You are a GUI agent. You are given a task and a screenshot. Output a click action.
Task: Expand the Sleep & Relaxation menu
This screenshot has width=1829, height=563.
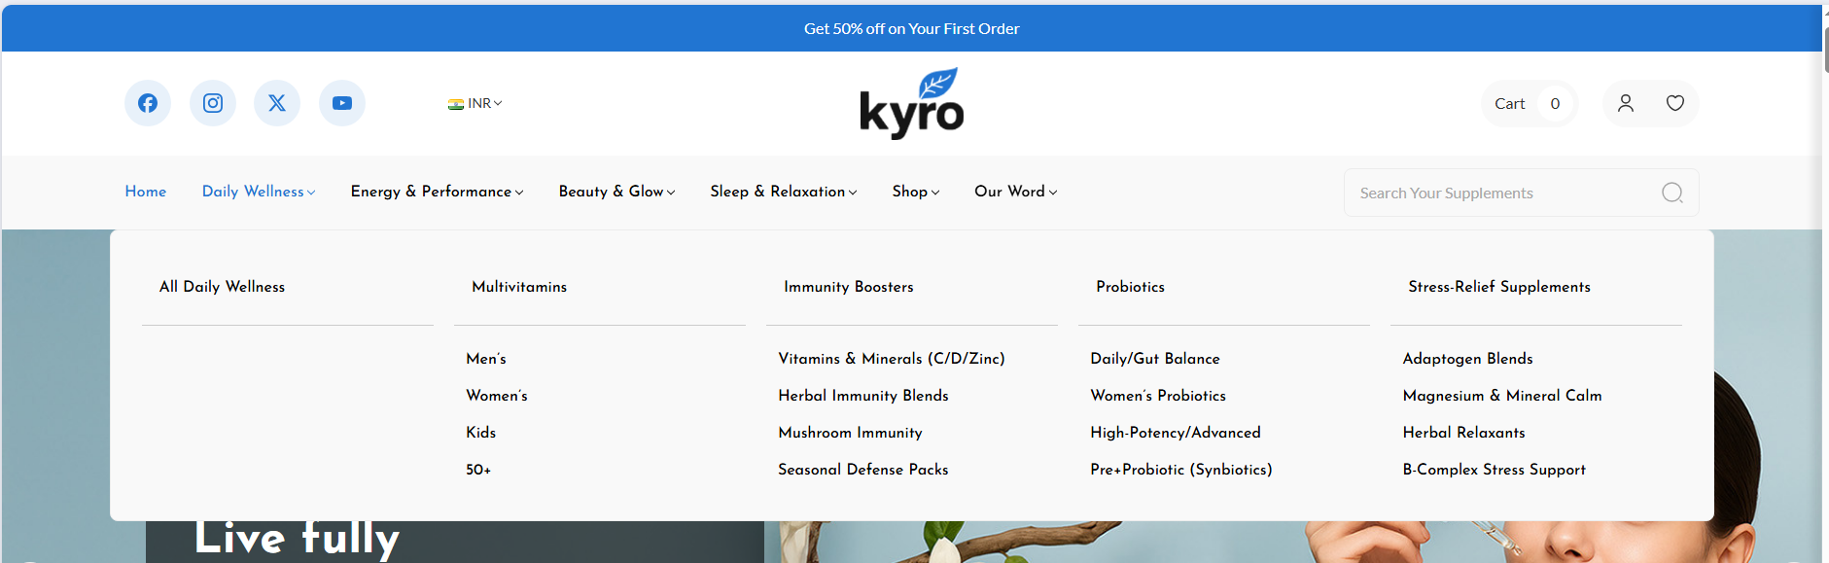pos(783,192)
